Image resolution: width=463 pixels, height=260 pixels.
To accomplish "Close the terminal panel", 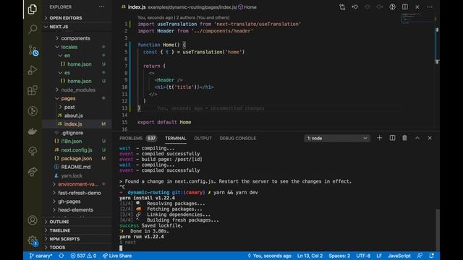I will (x=430, y=138).
